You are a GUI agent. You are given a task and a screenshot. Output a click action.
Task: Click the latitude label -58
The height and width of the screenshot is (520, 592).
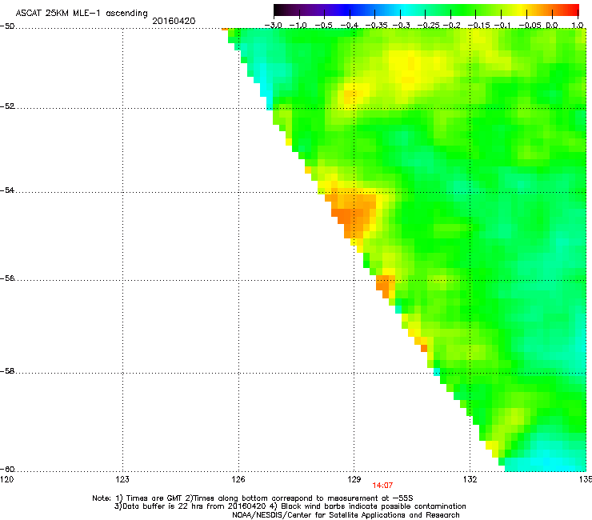pyautogui.click(x=7, y=371)
